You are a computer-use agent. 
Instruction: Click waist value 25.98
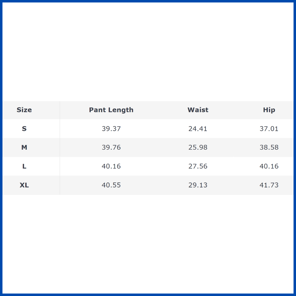pos(198,147)
